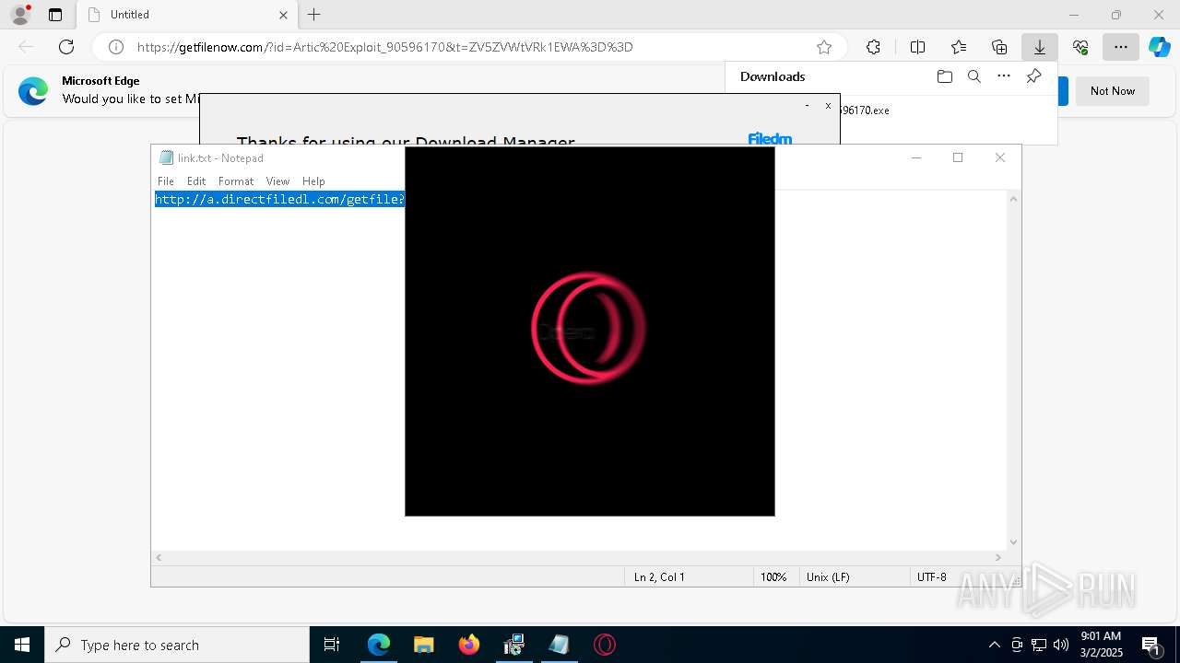Launch Firefox from taskbar
Screen dimensions: 1180x663
click(469, 645)
